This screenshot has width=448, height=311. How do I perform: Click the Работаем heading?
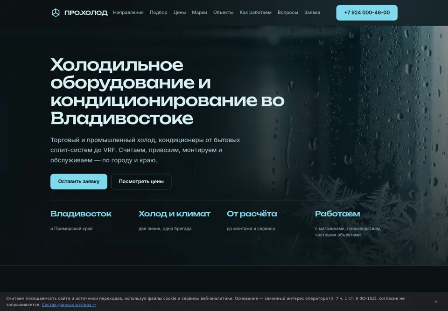[x=337, y=214]
